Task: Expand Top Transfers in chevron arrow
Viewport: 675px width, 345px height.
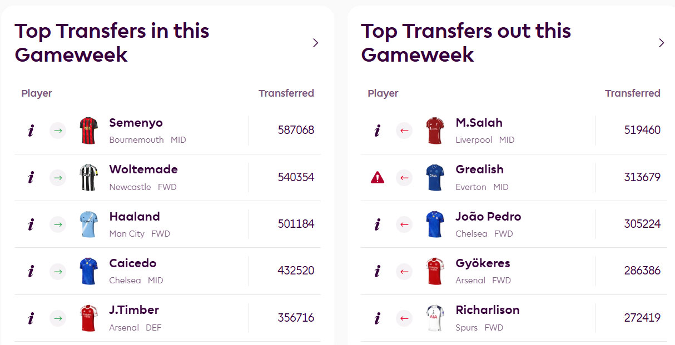Action: click(315, 43)
